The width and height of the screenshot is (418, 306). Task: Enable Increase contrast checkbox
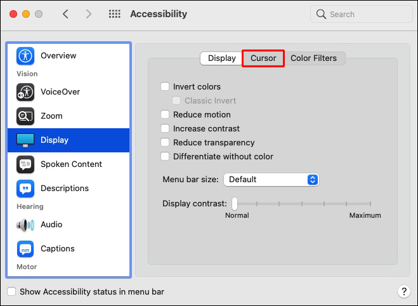tap(166, 129)
